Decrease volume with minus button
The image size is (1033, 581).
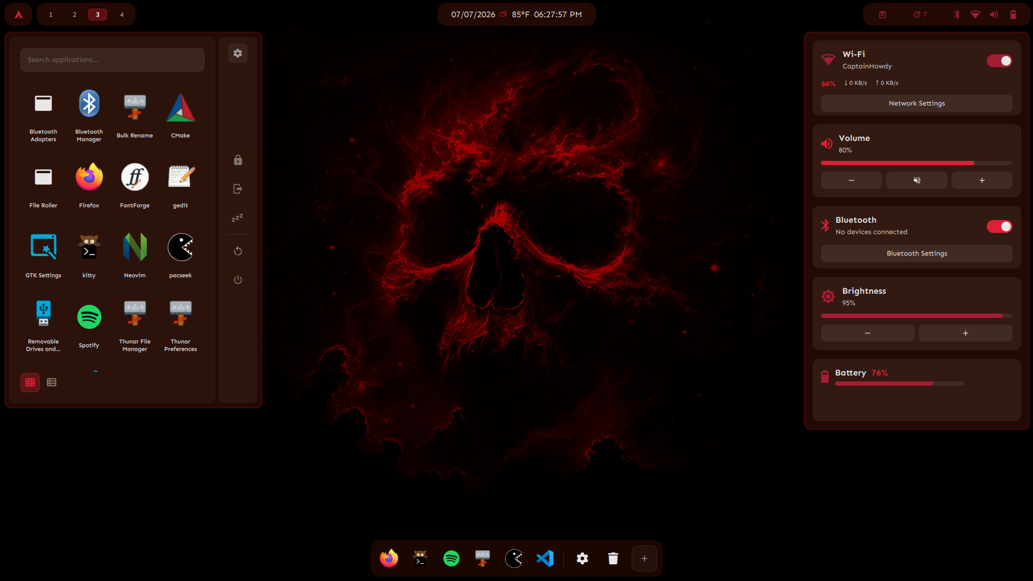(851, 180)
